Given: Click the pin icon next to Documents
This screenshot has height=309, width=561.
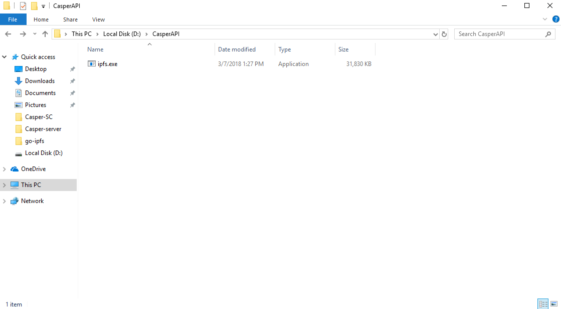Looking at the screenshot, I should pyautogui.click(x=72, y=93).
